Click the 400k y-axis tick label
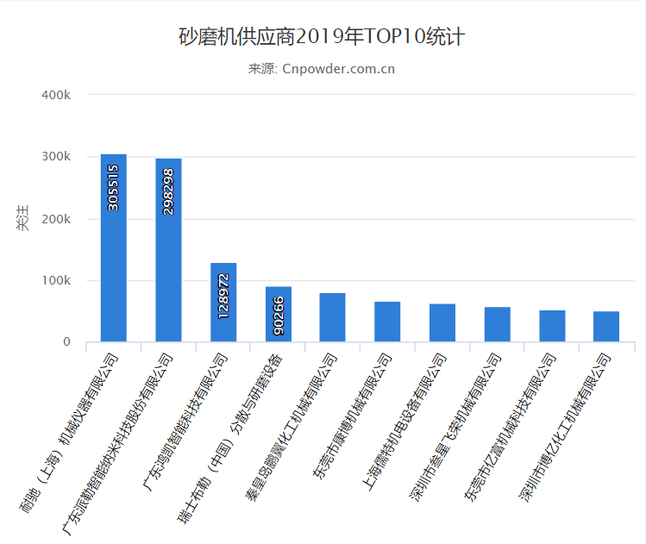 pyautogui.click(x=55, y=94)
